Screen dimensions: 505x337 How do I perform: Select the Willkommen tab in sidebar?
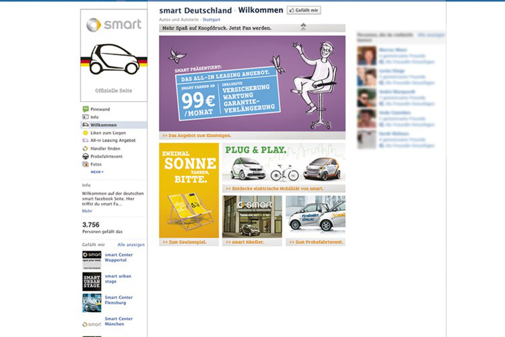[114, 125]
